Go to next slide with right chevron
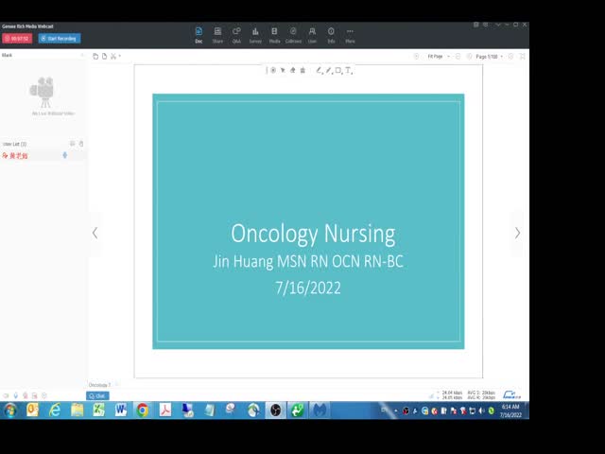605x454 pixels. [x=517, y=234]
